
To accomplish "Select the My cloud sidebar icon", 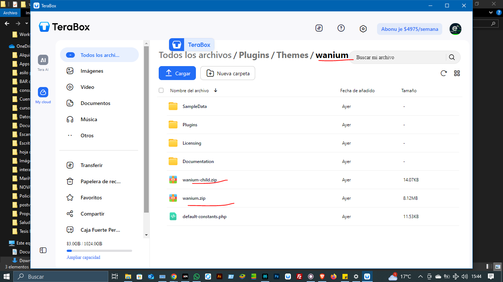I will coord(43,92).
